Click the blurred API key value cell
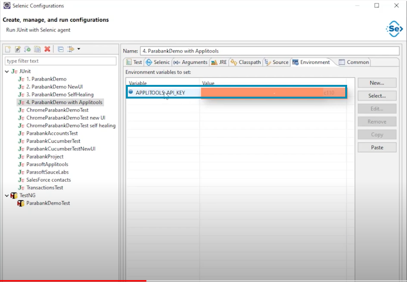The width and height of the screenshot is (407, 282). pyautogui.click(x=273, y=92)
